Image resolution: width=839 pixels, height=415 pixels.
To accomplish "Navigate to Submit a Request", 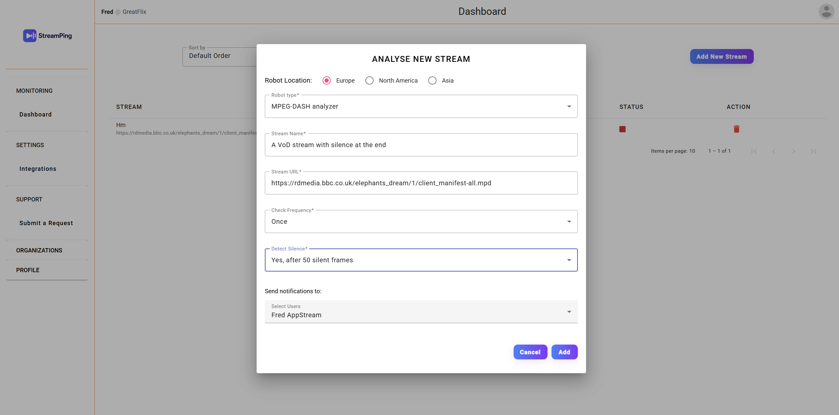I will tap(46, 223).
